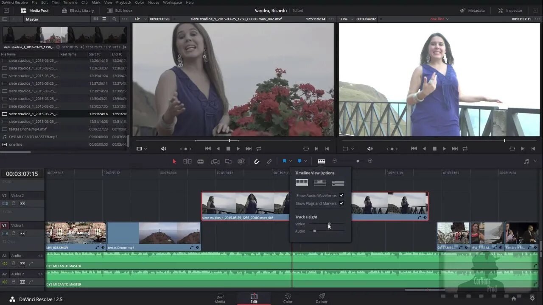This screenshot has height=305, width=543.
Task: Toggle timeline snapping magnet icon
Action: point(257,161)
